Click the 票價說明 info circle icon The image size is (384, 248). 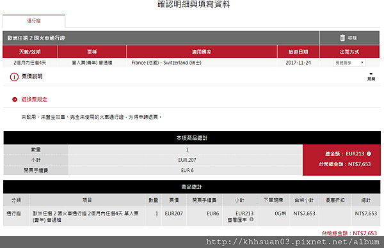tap(14, 77)
